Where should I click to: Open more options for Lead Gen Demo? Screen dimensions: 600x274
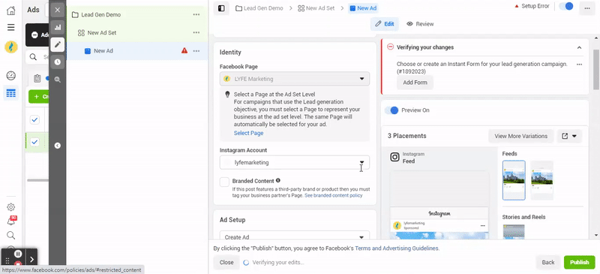click(x=196, y=14)
